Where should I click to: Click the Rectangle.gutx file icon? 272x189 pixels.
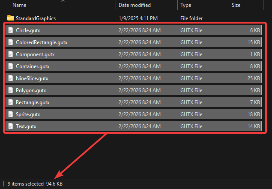[11, 102]
